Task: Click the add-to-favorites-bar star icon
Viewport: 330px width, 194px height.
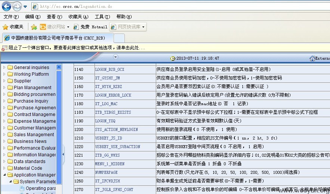Action: 34,27
